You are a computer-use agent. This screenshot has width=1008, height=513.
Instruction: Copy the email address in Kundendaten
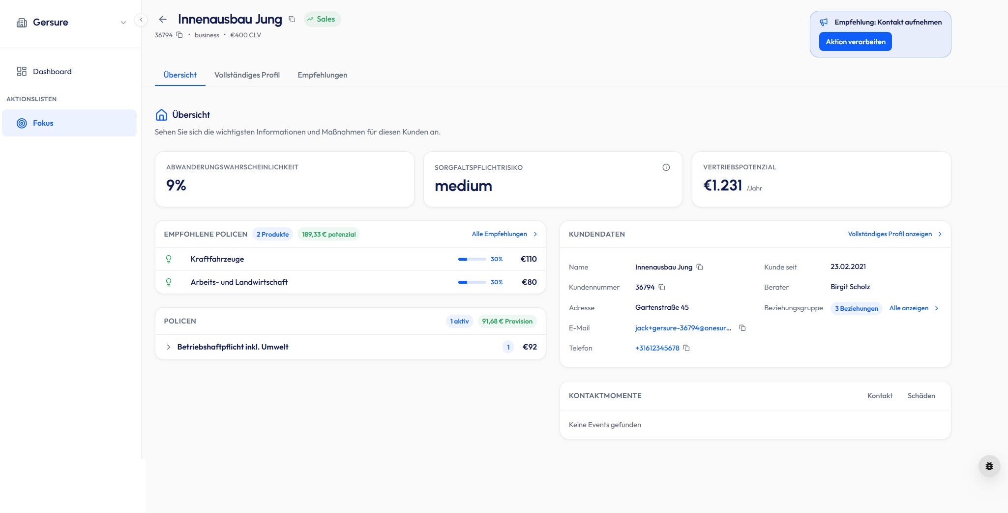pyautogui.click(x=742, y=328)
